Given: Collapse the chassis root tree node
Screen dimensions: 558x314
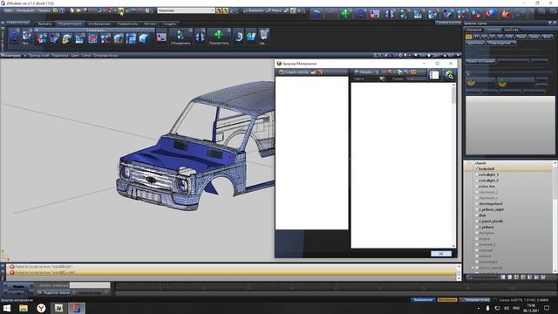Looking at the screenshot, I should (x=470, y=163).
